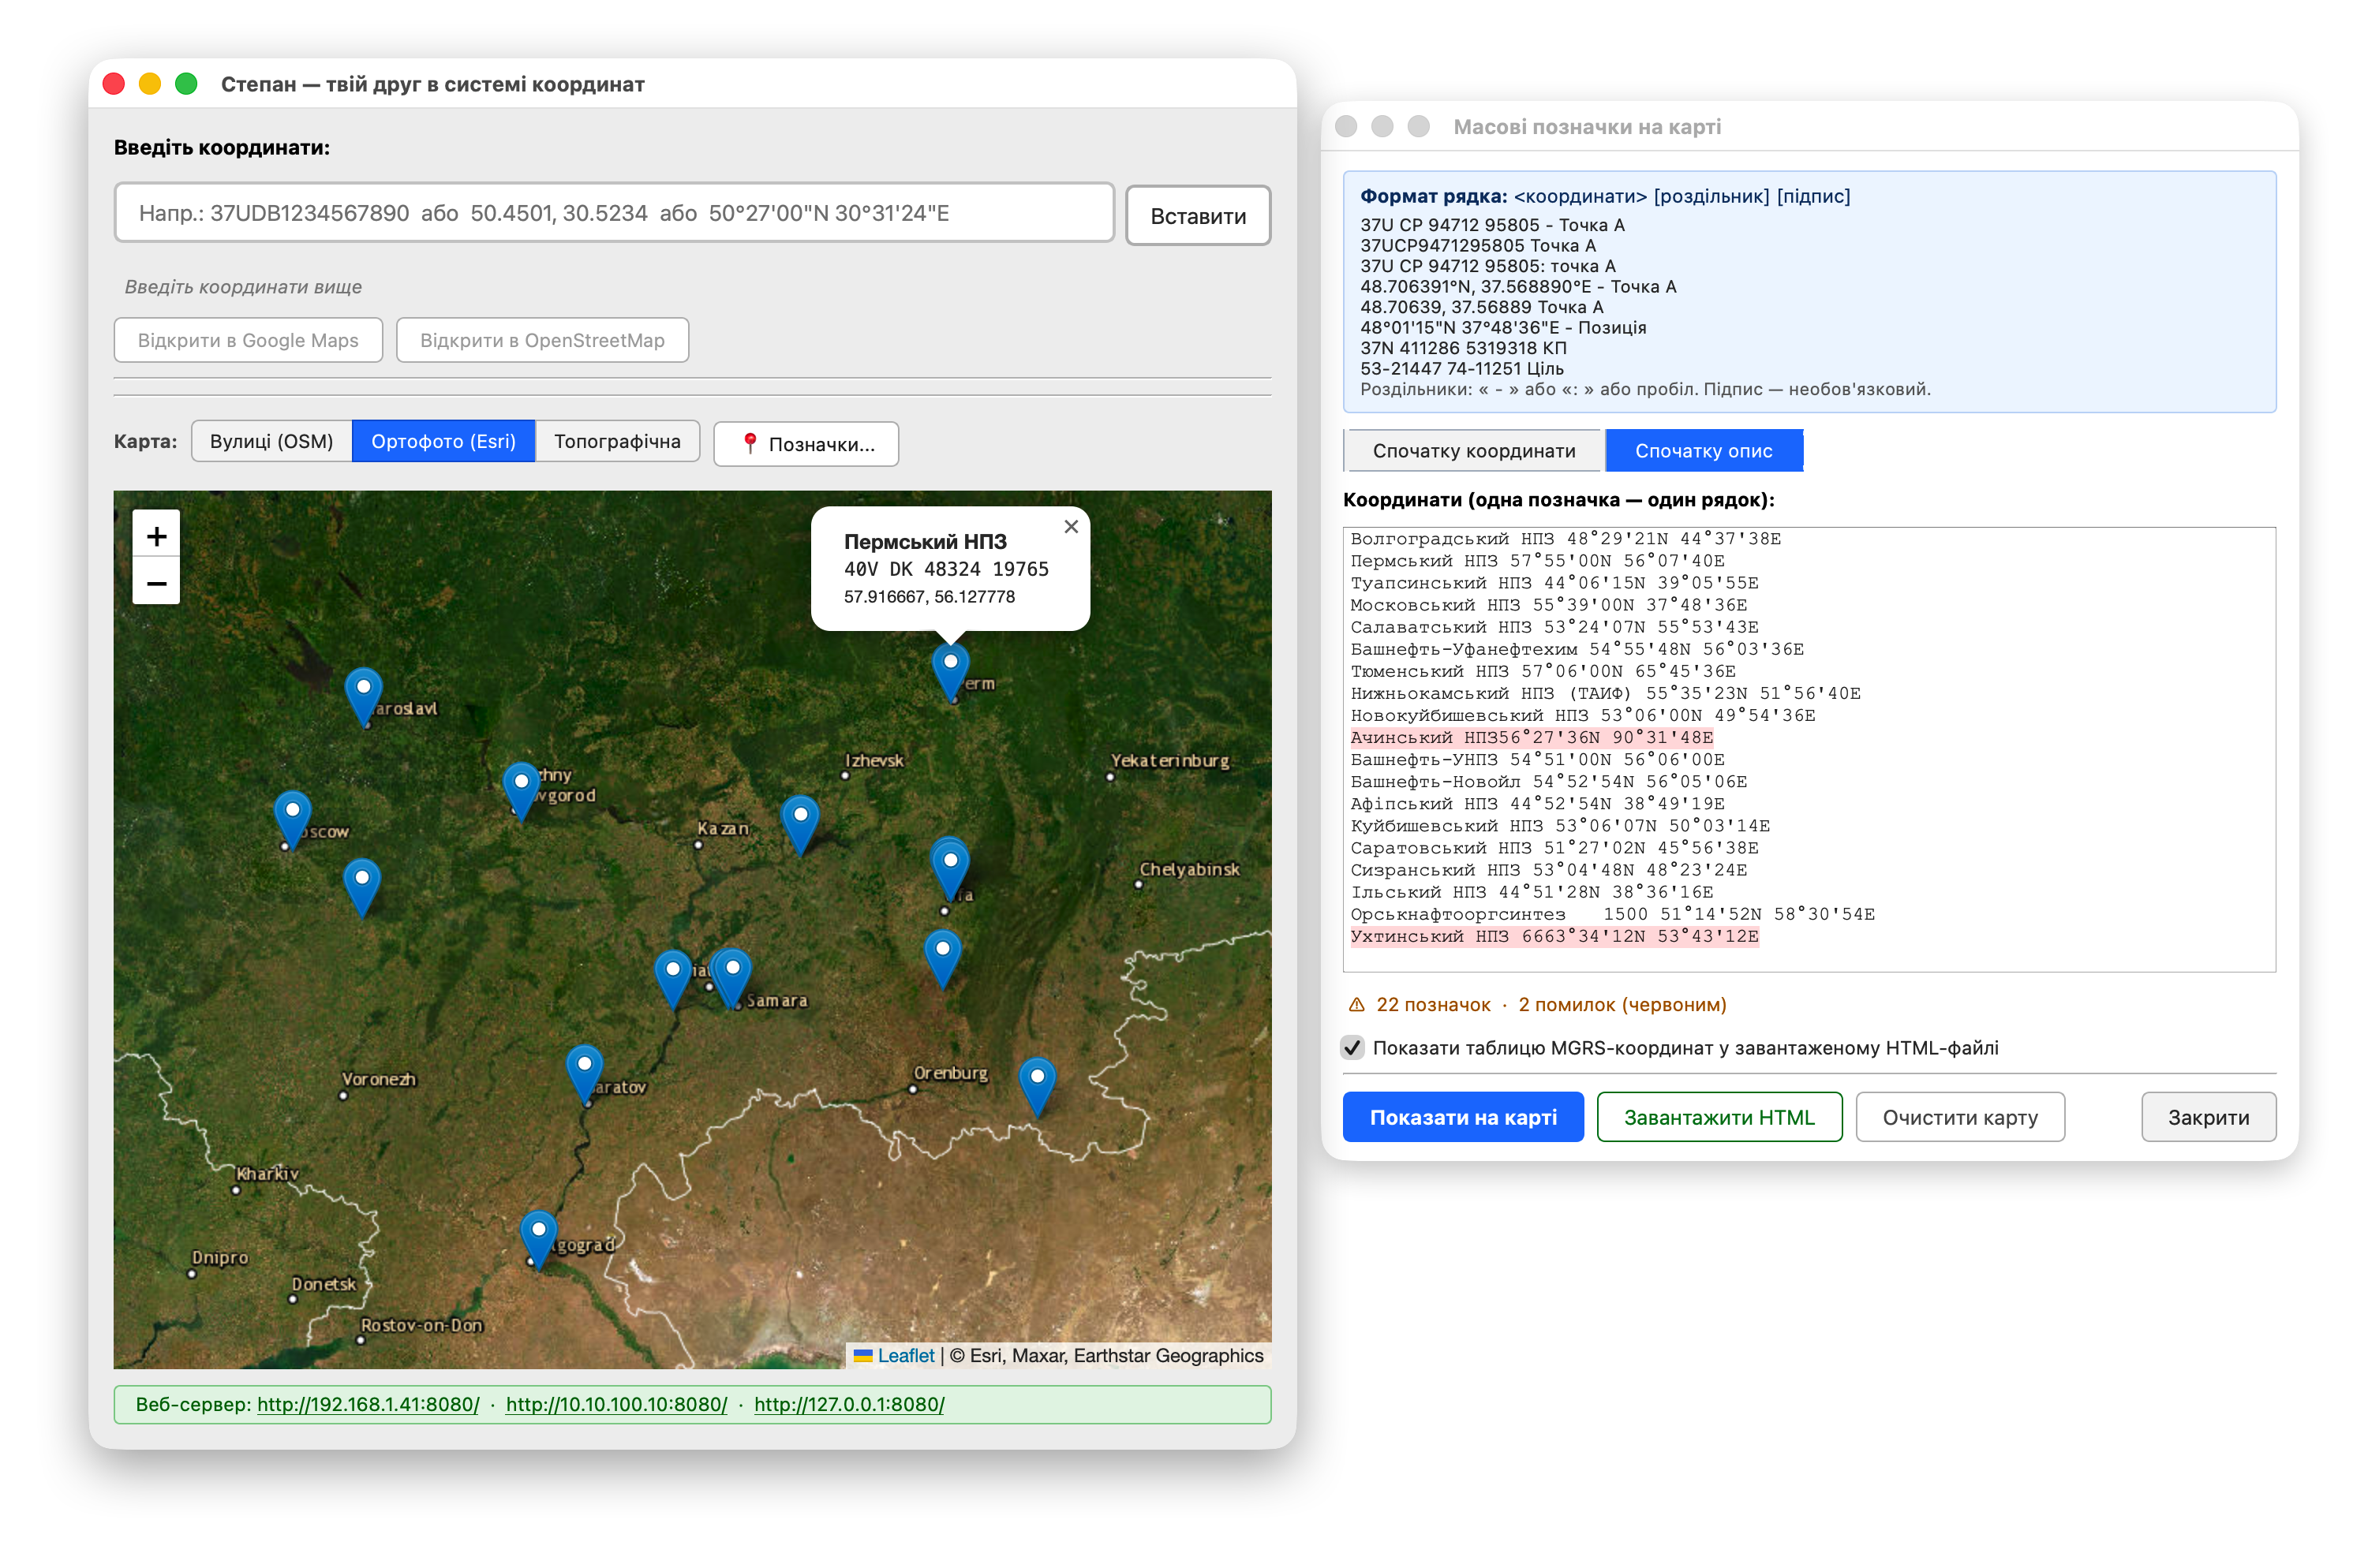Open web server link http://10.10.100.10:8080/

coord(616,1404)
